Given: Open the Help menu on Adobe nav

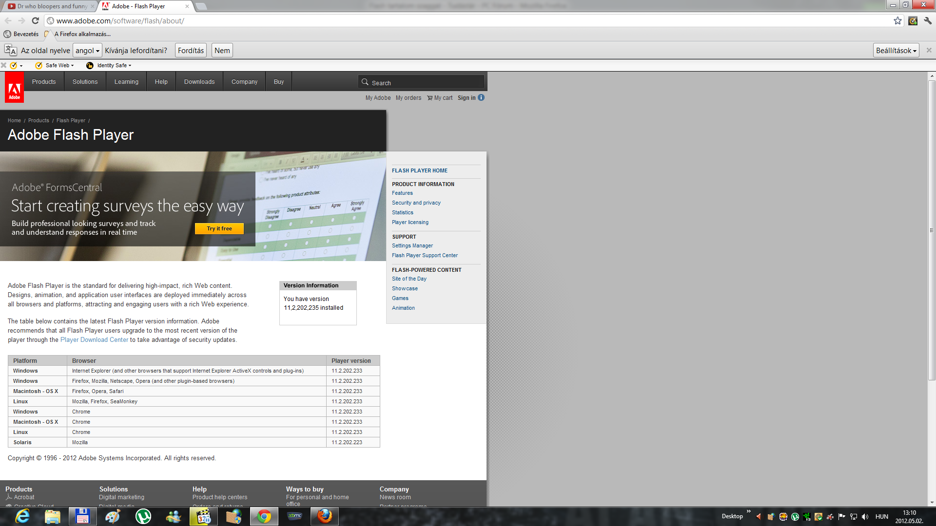Looking at the screenshot, I should 161,81.
